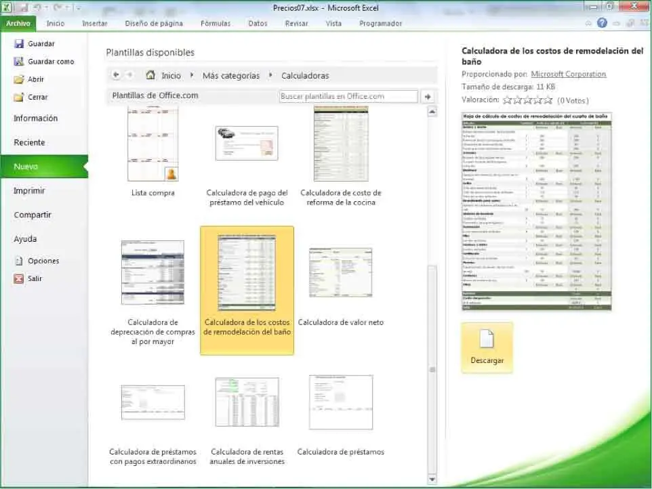
Task: Click the Guardar save icon
Action: (x=19, y=44)
